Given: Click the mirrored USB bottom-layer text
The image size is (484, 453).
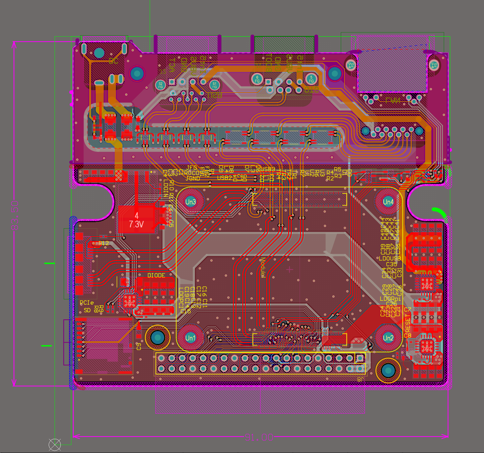Looking at the screenshot, I should 215,95.
